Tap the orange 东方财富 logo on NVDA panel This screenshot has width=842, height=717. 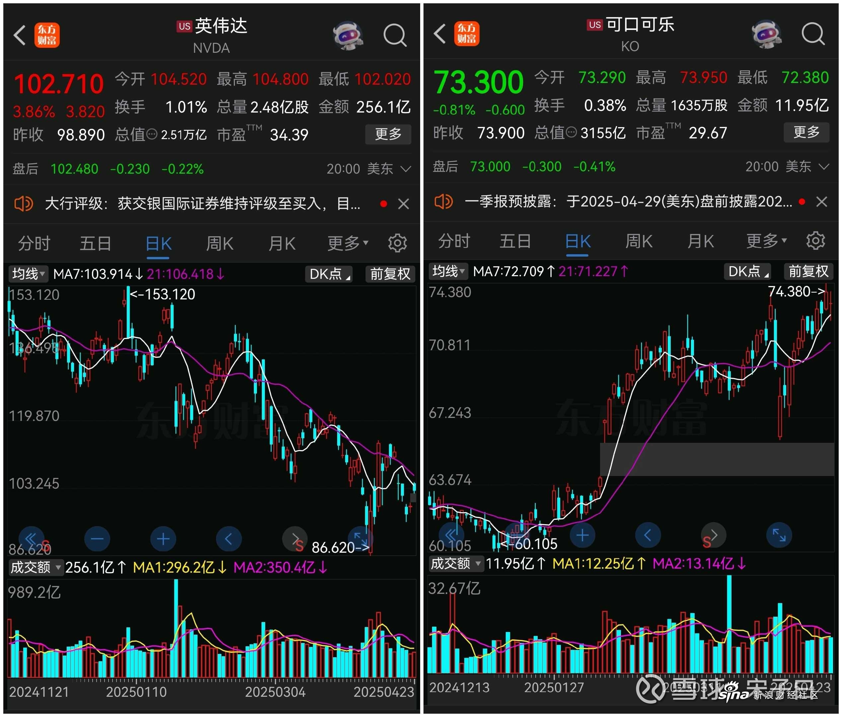click(x=47, y=35)
